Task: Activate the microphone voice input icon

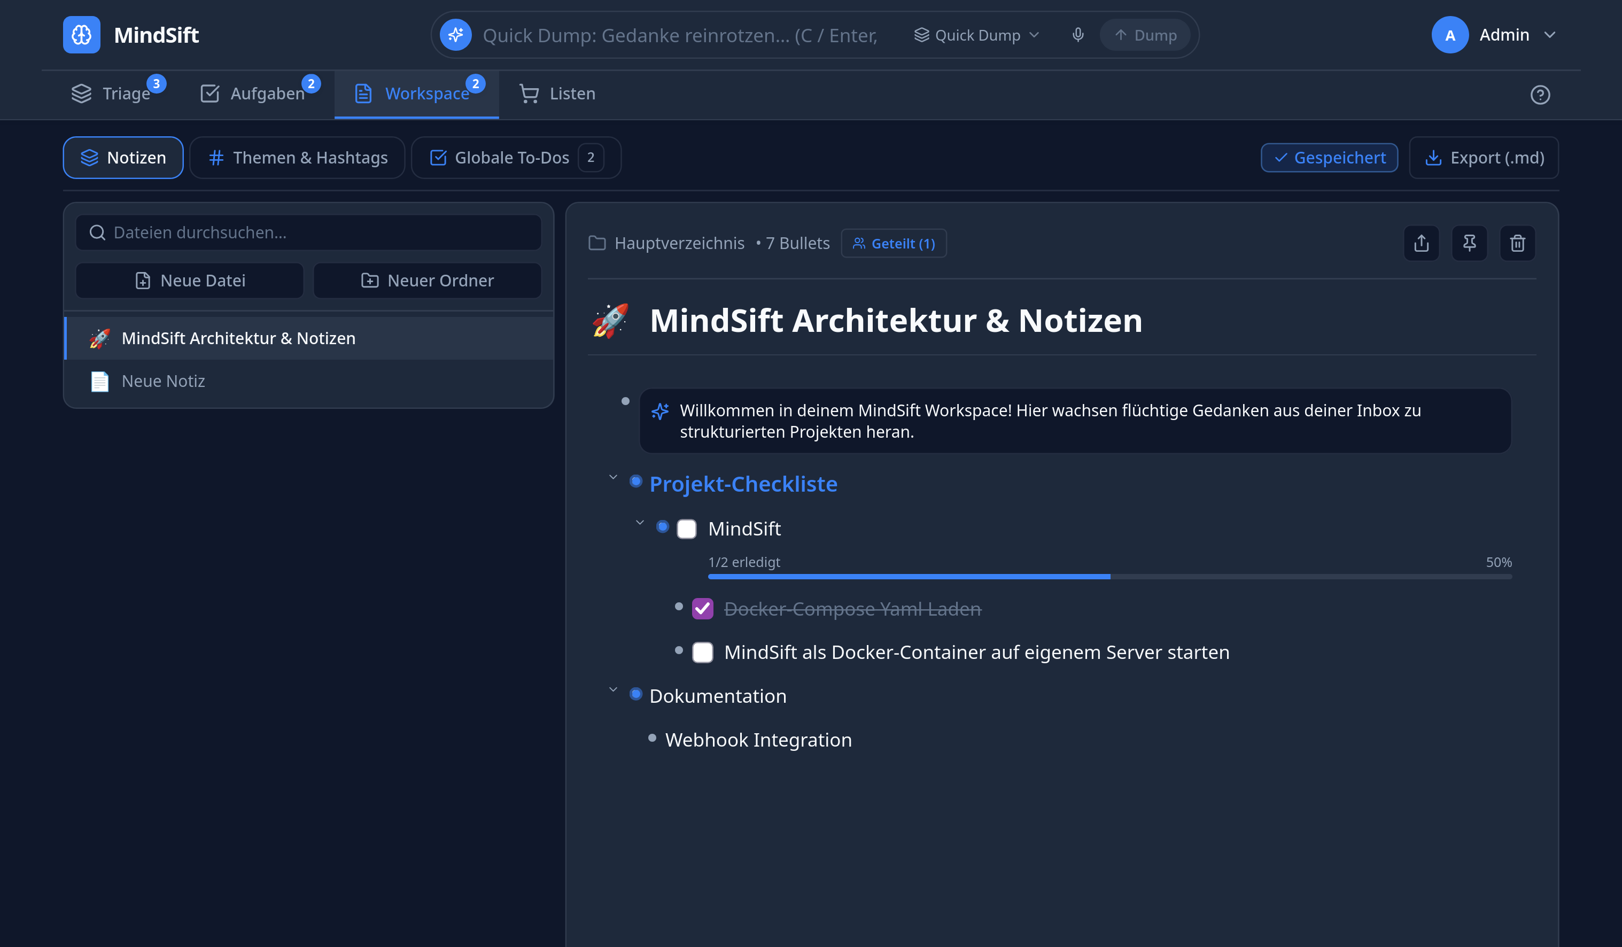Action: [x=1078, y=35]
